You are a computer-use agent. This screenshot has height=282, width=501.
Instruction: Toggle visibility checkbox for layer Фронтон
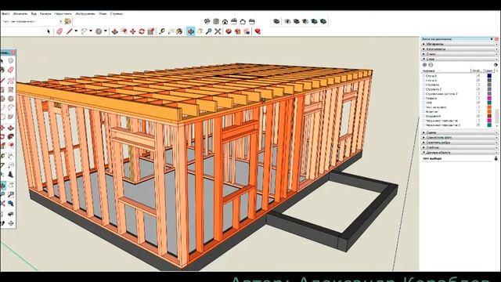[x=478, y=112]
